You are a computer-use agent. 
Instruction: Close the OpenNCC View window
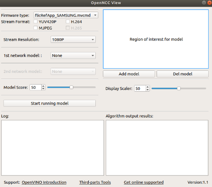[x=210, y=2]
